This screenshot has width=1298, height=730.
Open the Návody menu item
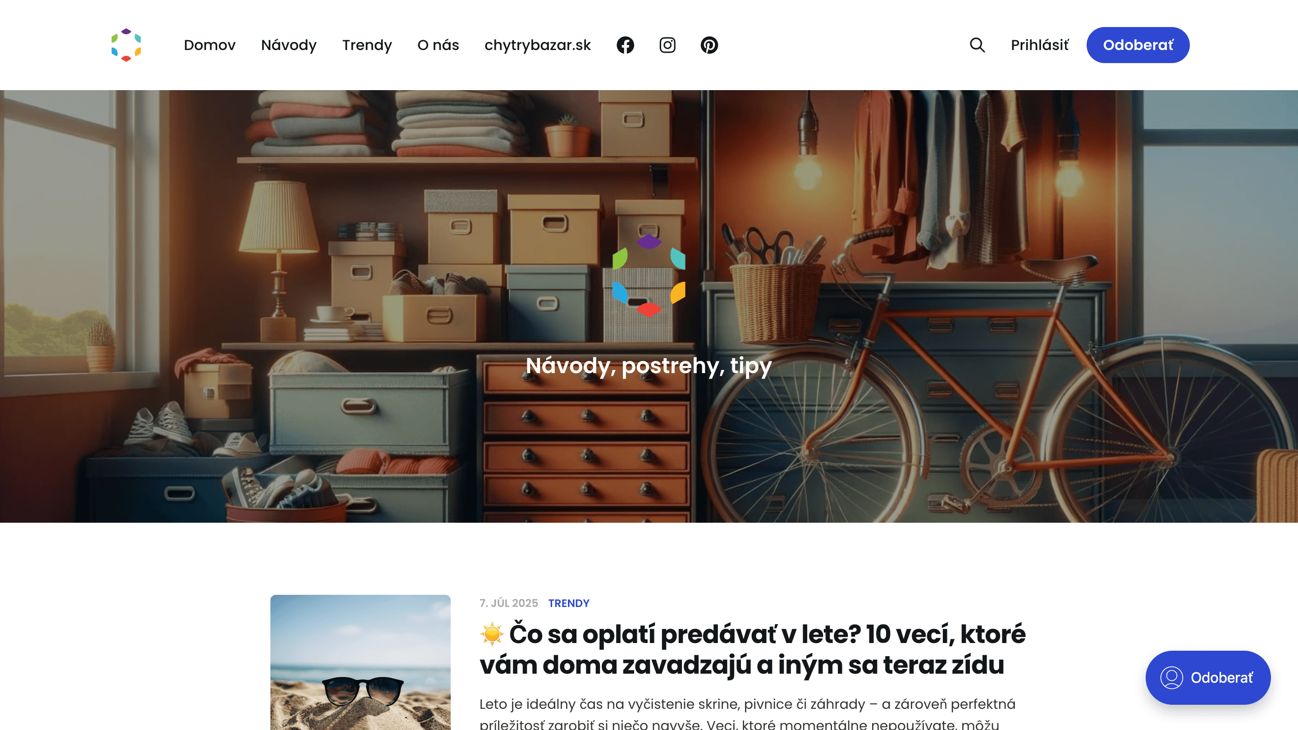[x=289, y=45]
